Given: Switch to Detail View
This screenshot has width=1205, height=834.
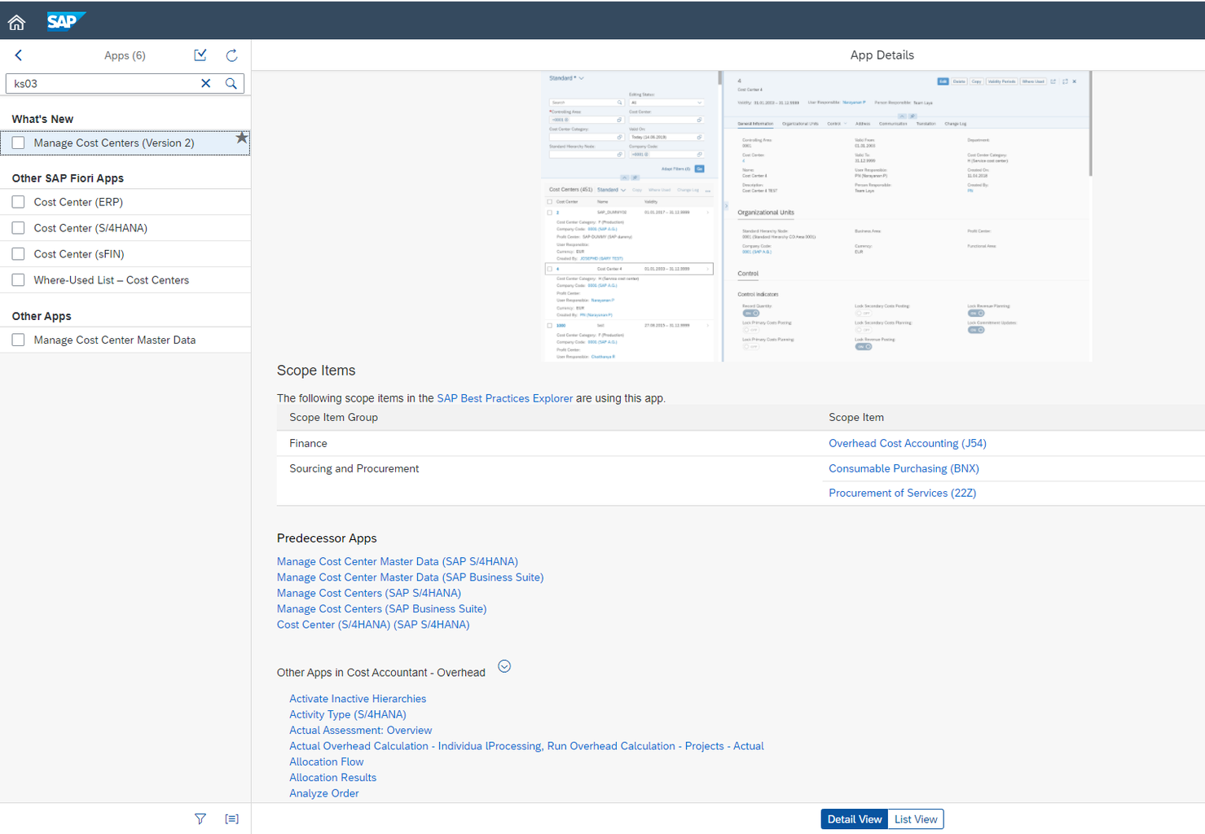Looking at the screenshot, I should coord(854,819).
